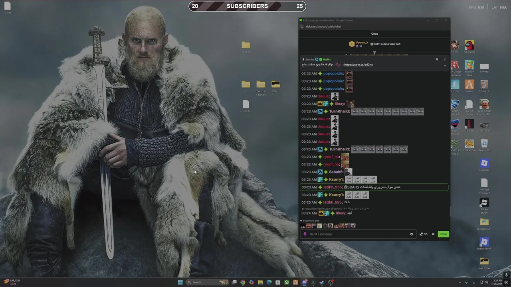
Task: Open site information icon in Chrome
Action: 302,27
